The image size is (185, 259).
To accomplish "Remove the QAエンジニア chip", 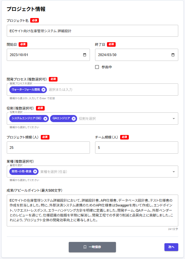I will point(74,119).
